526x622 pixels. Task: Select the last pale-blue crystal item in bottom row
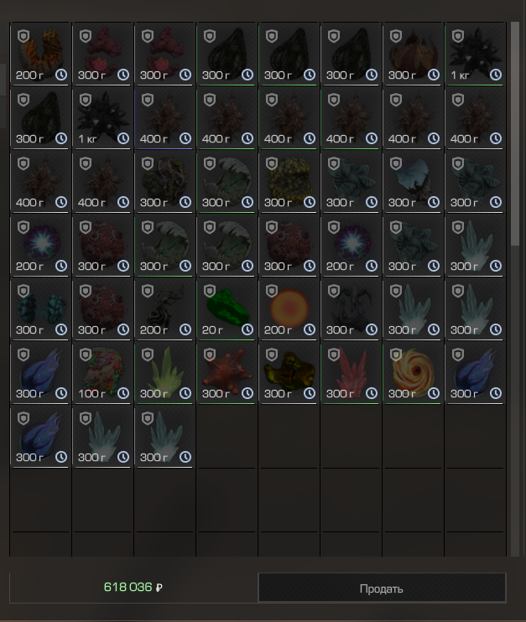tap(164, 437)
